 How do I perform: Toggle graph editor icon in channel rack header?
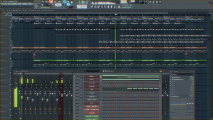(161, 71)
